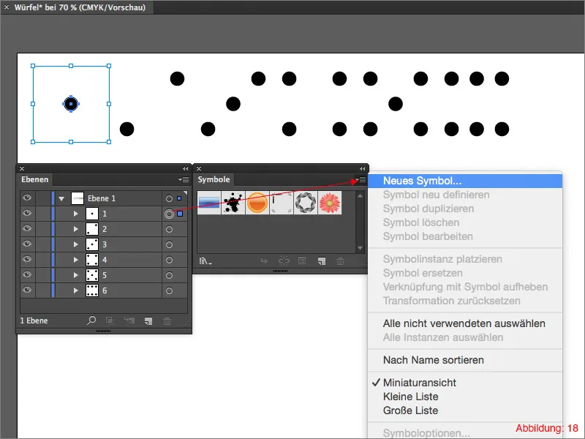Open the symbol libraries menu icon
This screenshot has width=585, height=439.
point(205,260)
